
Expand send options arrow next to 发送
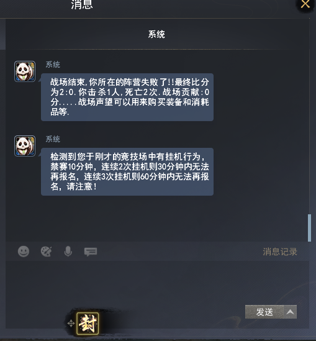coord(290,312)
